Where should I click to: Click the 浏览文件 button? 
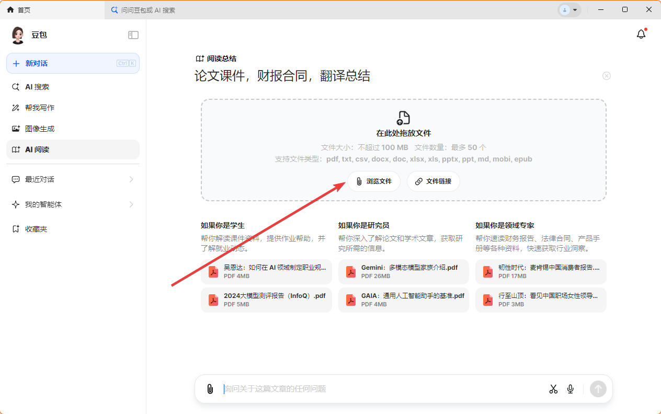374,181
